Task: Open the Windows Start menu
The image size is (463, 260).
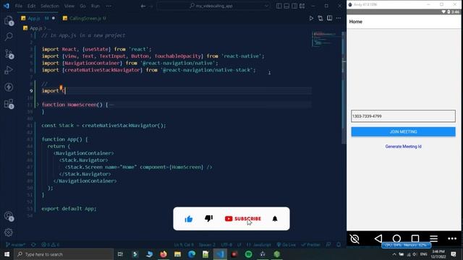Action: point(7,254)
